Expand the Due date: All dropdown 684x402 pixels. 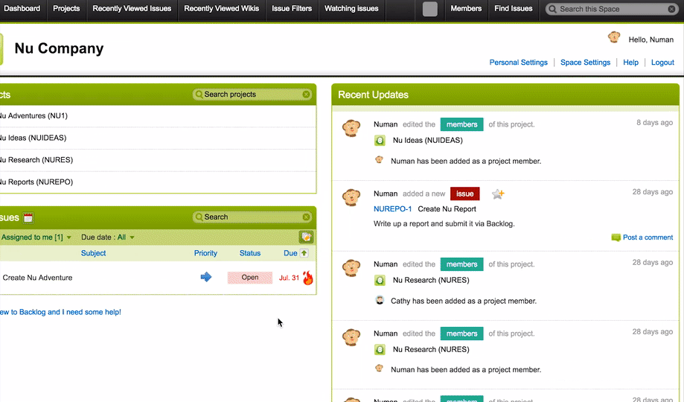coord(108,237)
